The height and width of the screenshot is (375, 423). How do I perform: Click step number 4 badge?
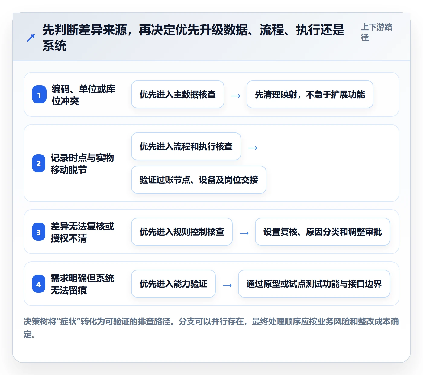point(39,284)
